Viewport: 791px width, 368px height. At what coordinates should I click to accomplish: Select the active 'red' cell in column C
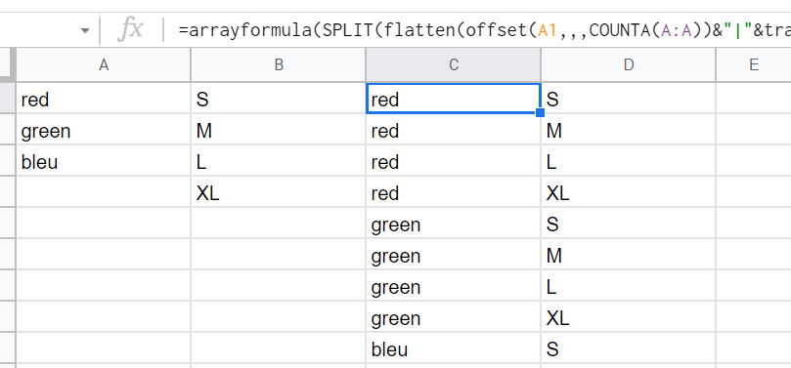(x=453, y=99)
